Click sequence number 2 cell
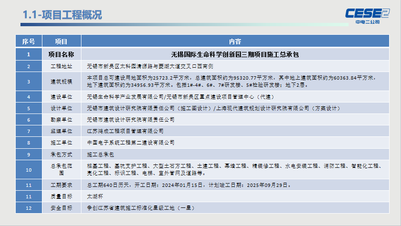 coord(29,66)
